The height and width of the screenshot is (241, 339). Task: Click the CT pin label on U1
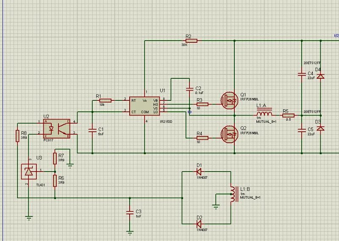(133, 112)
